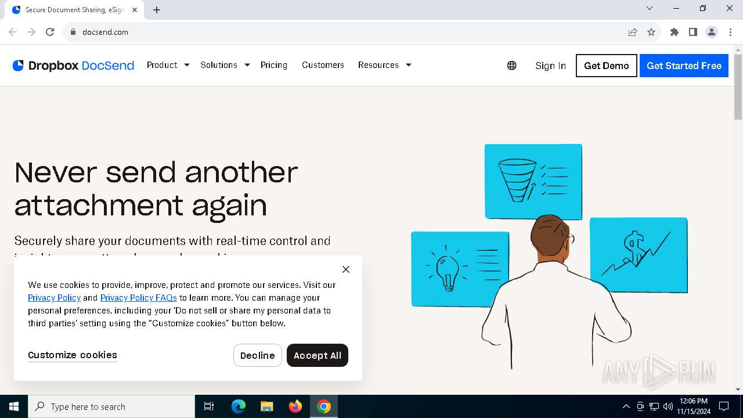The image size is (743, 418).
Task: Open the tab search chevron
Action: coord(650,8)
